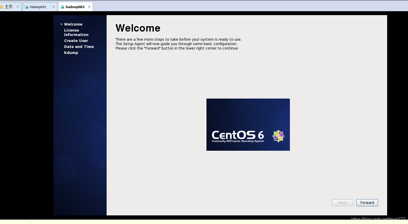This screenshot has width=408, height=224.
Task: Click the line mentioning "The Setup Agent"
Action: (176, 44)
